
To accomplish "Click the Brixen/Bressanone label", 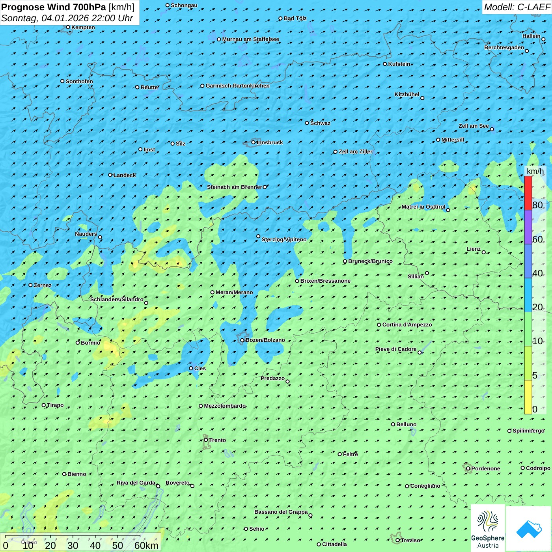I will 325,281.
